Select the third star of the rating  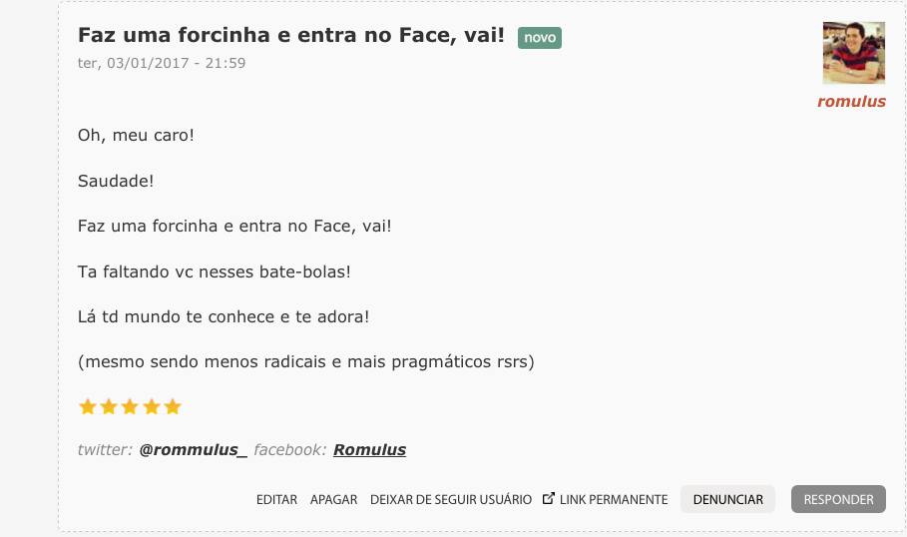[x=130, y=407]
